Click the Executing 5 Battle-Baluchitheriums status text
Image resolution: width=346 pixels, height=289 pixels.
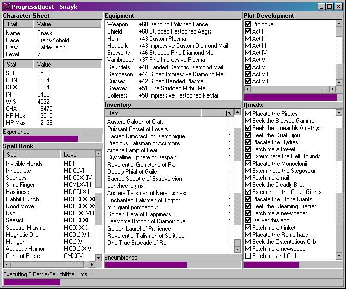(48, 274)
